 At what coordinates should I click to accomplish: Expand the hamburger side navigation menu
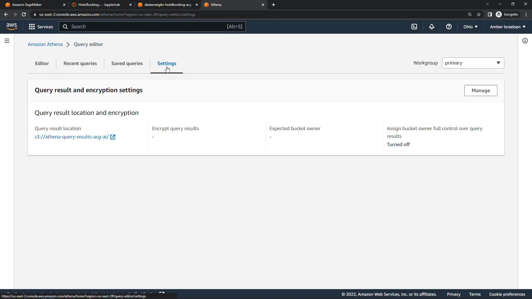[7, 41]
